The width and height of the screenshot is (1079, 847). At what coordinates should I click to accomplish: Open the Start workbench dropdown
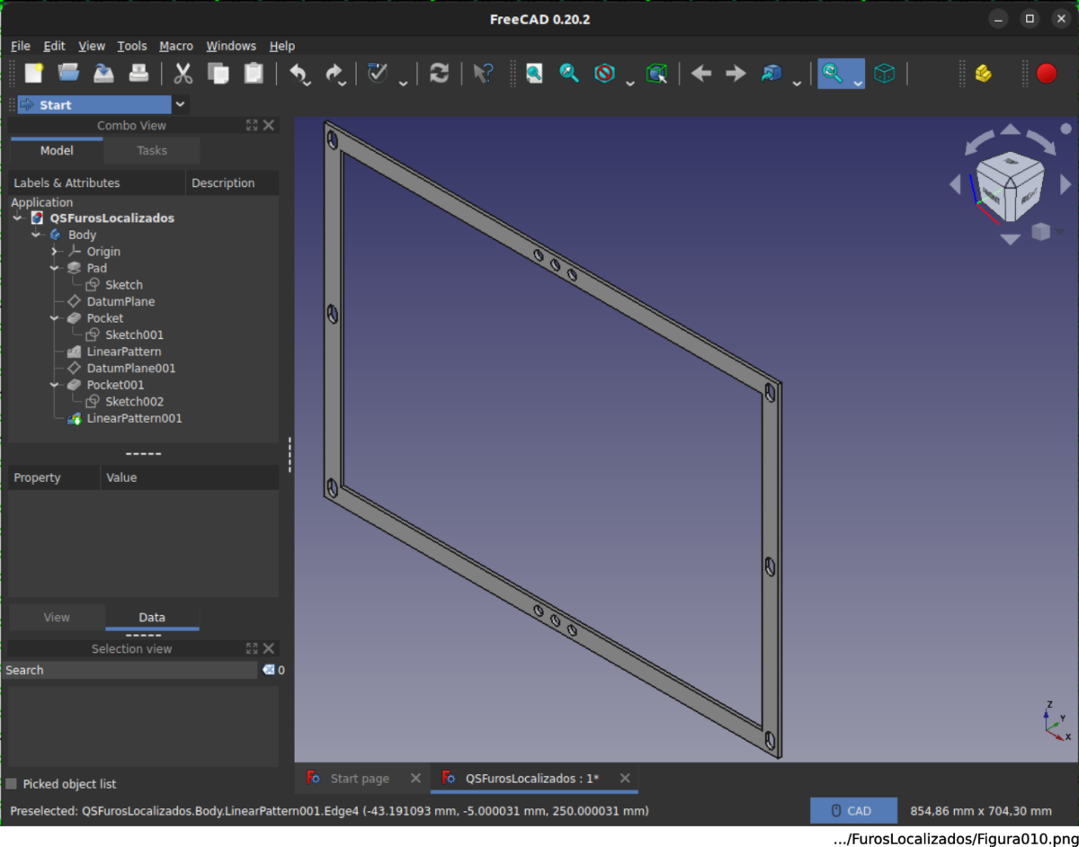pyautogui.click(x=180, y=105)
